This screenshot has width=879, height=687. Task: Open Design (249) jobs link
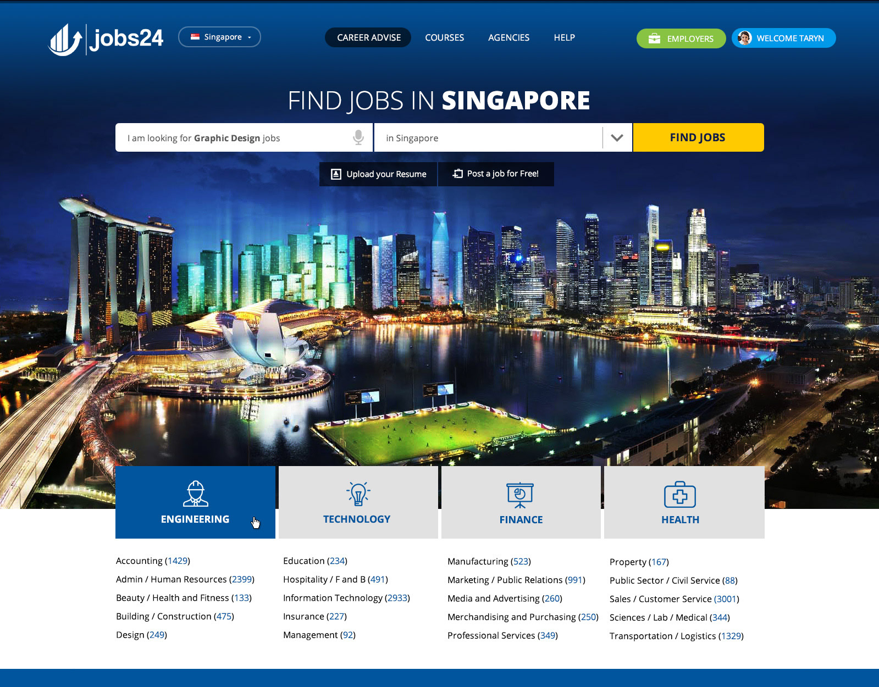tap(141, 635)
